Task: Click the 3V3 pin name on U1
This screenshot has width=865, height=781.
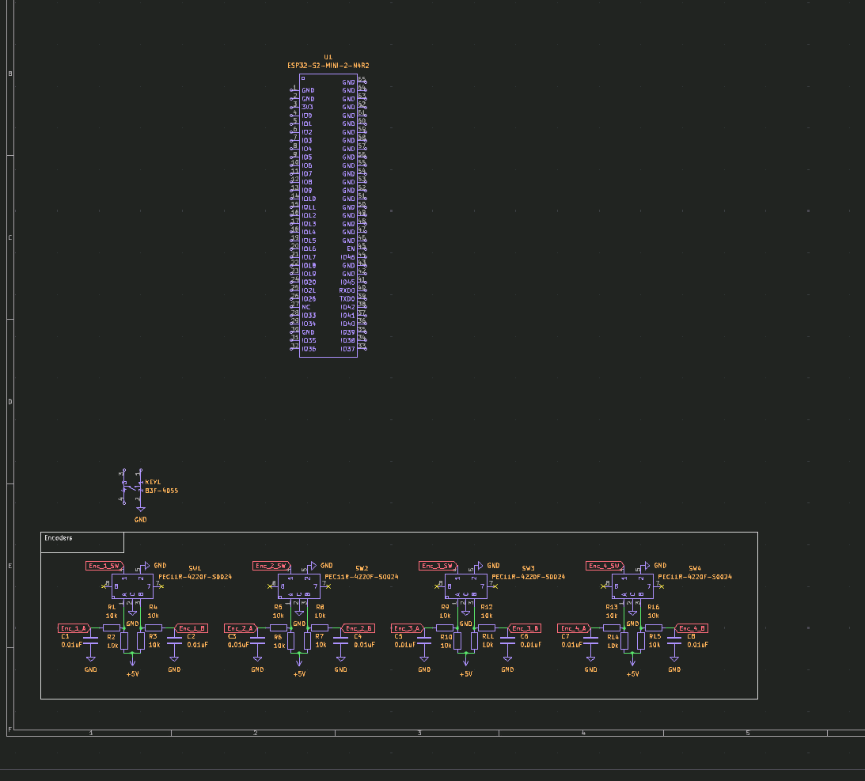Action: [307, 108]
